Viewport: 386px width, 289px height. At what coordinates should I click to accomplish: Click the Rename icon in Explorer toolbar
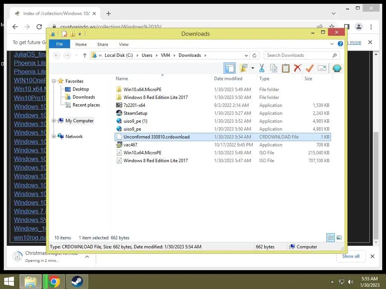click(322, 68)
